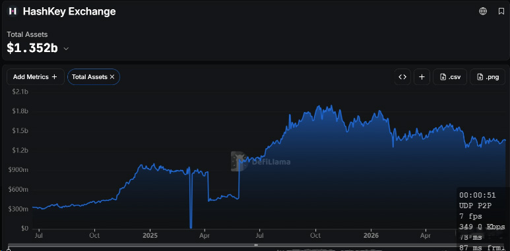Click the plus button beside embed icon
The height and width of the screenshot is (251, 510).
point(422,77)
